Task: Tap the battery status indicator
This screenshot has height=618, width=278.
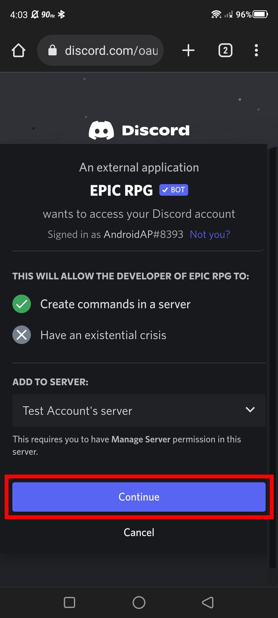Action: coord(260,14)
